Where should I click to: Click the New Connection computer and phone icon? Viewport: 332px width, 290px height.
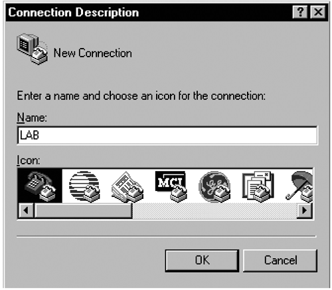point(33,49)
